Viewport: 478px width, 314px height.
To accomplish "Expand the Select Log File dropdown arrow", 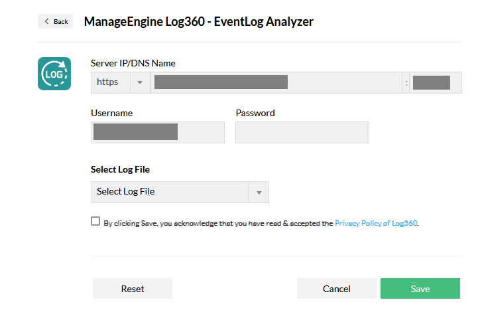I will click(259, 193).
